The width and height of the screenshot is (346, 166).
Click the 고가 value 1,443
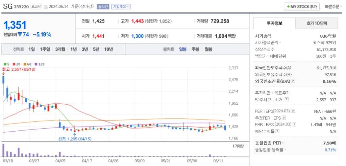(x=138, y=21)
